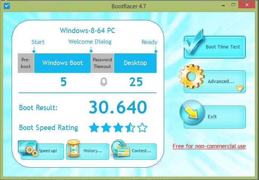This screenshot has height=180, width=259.
Task: Click the Password Timeout value 0
Action: (104, 82)
